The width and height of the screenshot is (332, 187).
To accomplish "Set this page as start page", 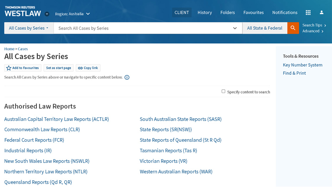I will coord(58,68).
